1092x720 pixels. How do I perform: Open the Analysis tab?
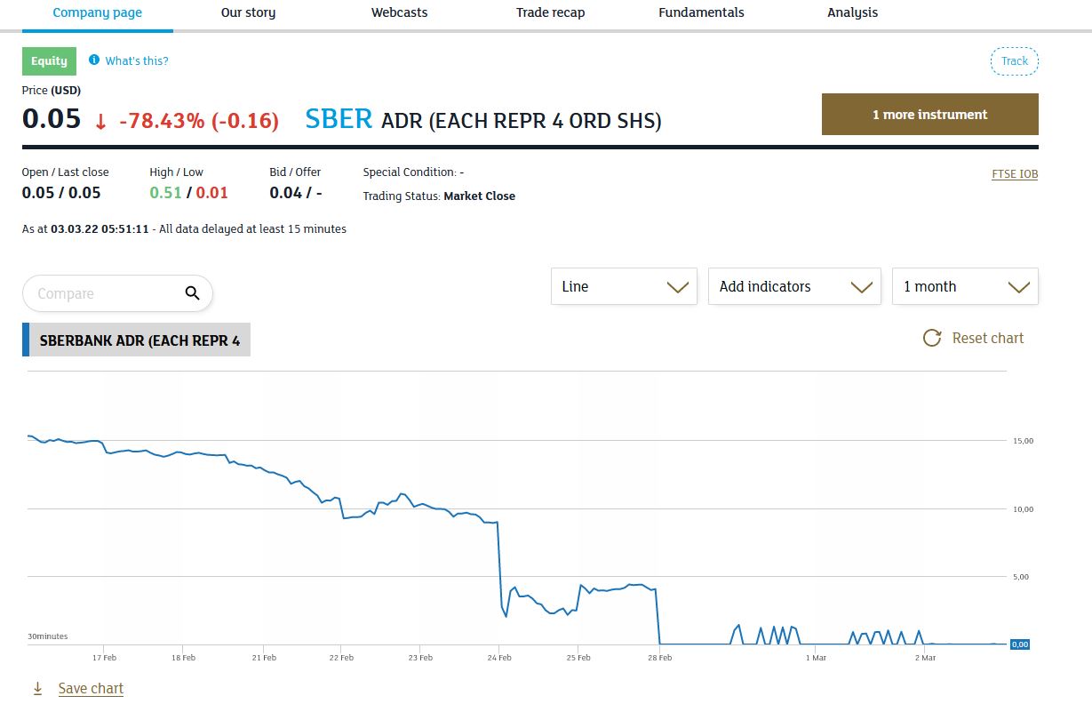[852, 12]
